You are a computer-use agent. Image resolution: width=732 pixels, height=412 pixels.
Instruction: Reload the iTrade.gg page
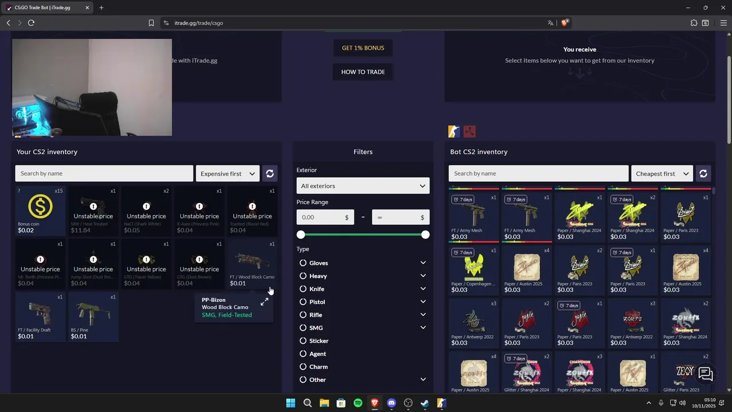31,23
